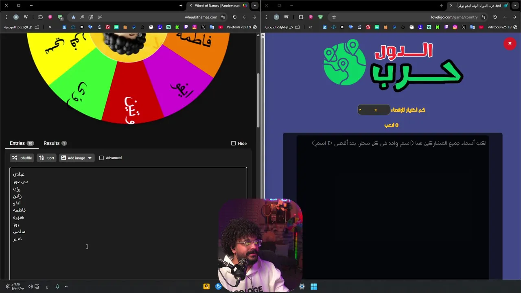Image resolution: width=521 pixels, height=293 pixels.
Task: Open X bookmark in Wheel of Names window
Action: tap(203, 27)
